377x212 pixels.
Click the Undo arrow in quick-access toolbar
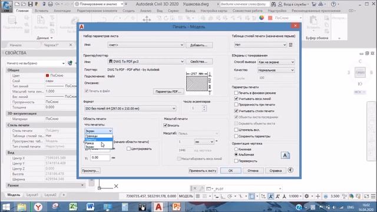point(57,4)
